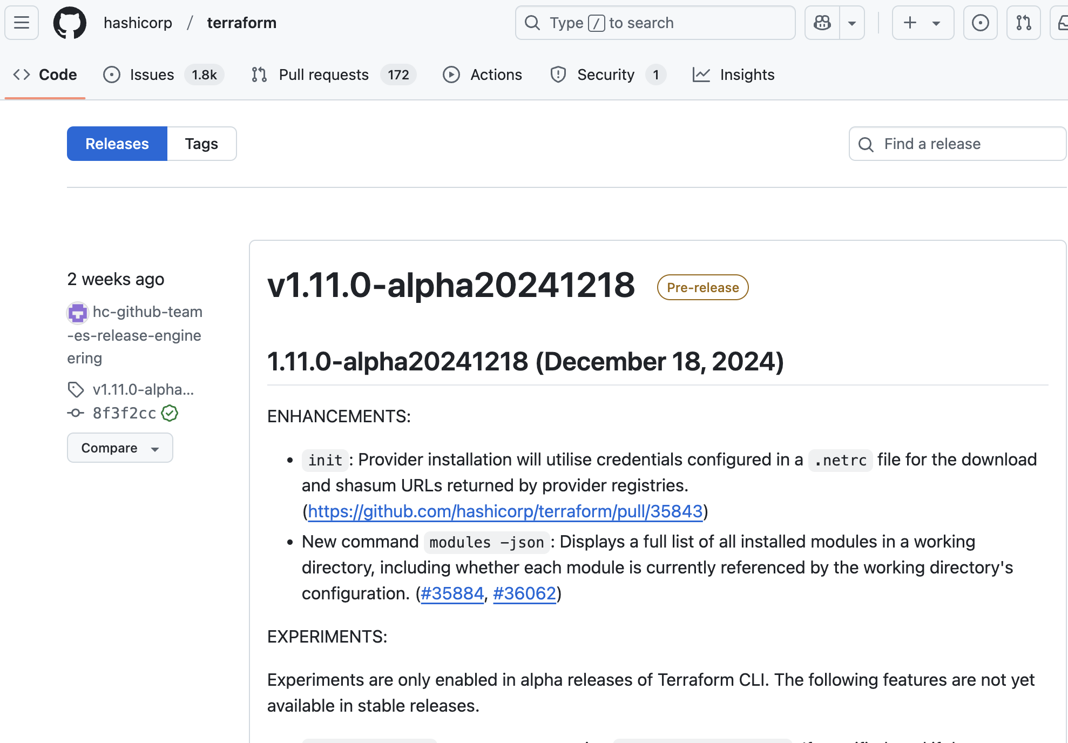
Task: Expand the Copilot dropdown arrow
Action: 852,23
